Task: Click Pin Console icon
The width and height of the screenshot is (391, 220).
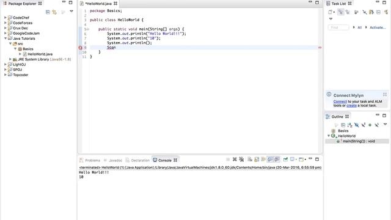Action: click(x=285, y=159)
